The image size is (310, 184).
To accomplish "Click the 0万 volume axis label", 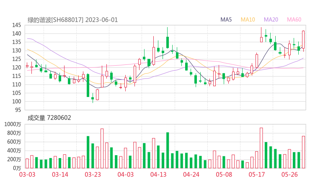I will [17, 168].
